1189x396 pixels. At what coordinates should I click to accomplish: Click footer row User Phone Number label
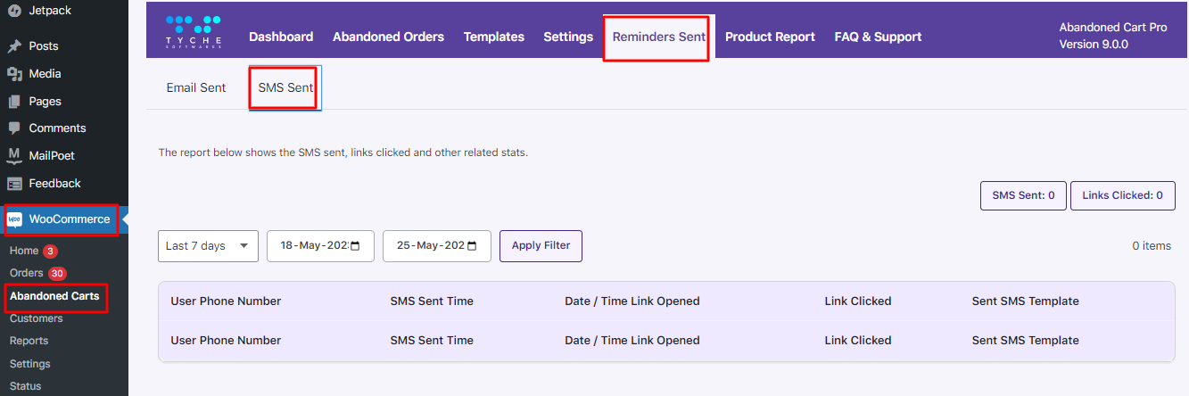click(226, 340)
